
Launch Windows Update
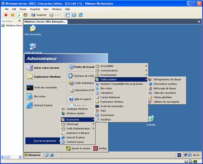click(x=78, y=113)
